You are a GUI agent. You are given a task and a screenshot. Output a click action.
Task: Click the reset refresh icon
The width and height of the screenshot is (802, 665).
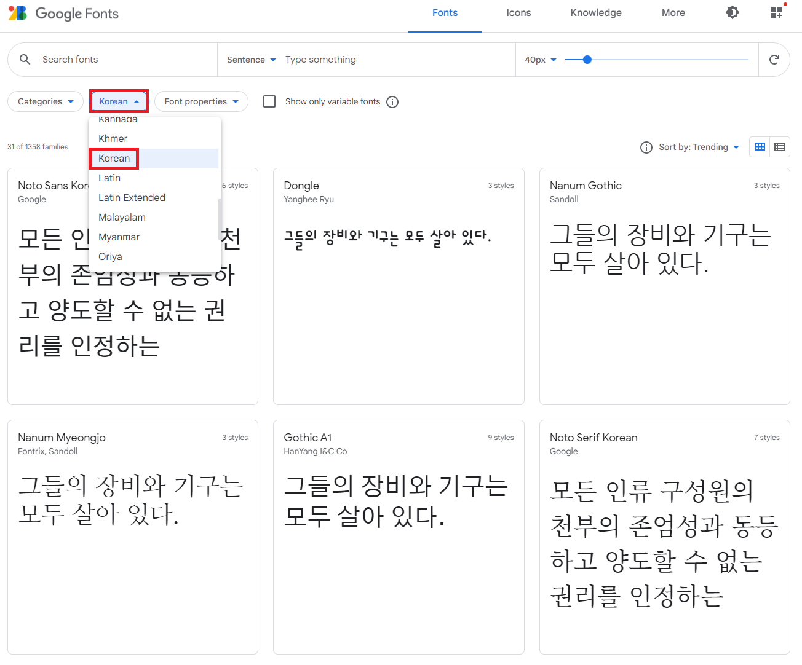pyautogui.click(x=774, y=60)
